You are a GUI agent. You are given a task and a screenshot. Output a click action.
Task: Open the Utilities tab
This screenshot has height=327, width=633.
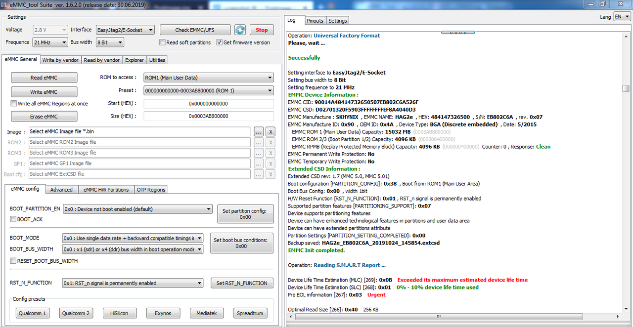point(157,60)
